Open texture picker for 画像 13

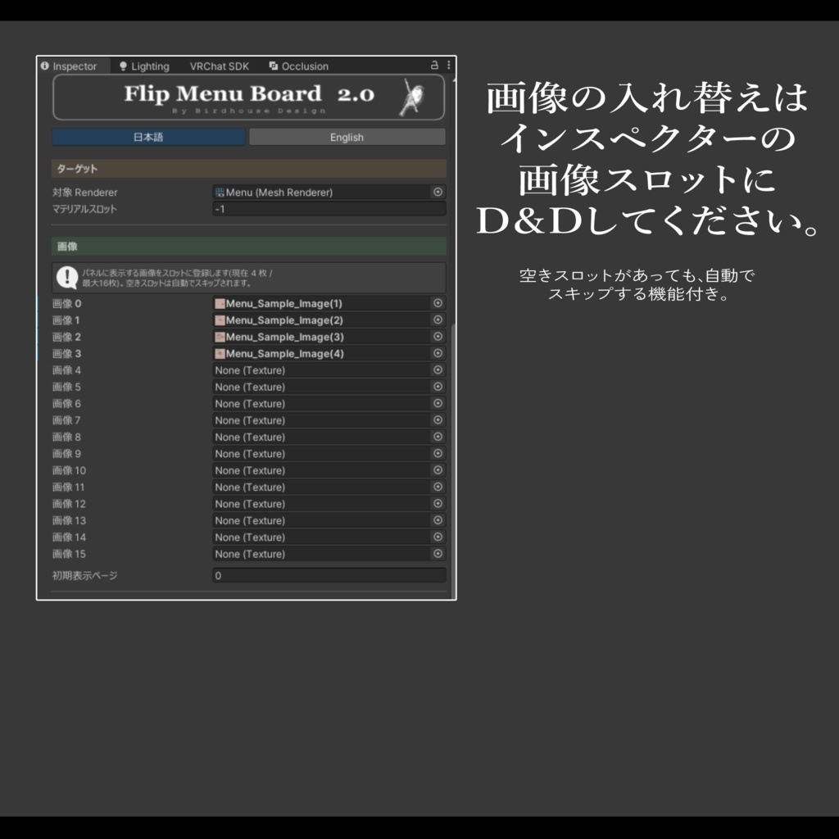[438, 520]
